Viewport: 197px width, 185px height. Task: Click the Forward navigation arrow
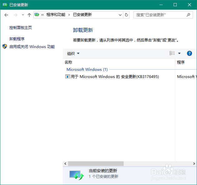click(x=15, y=15)
